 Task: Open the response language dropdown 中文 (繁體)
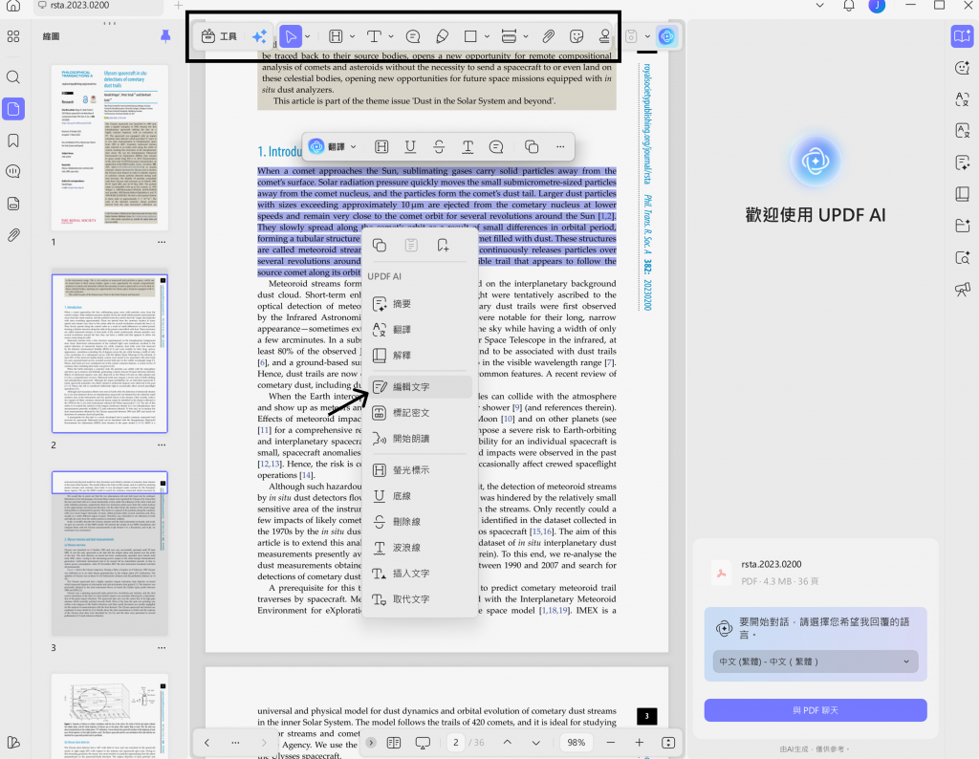(x=815, y=661)
